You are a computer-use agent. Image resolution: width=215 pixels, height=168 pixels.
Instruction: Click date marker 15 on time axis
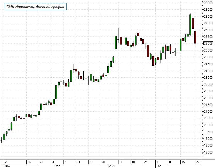[183, 162]
